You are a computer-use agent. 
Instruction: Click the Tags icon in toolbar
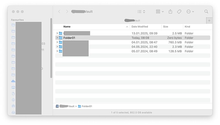(179, 12)
